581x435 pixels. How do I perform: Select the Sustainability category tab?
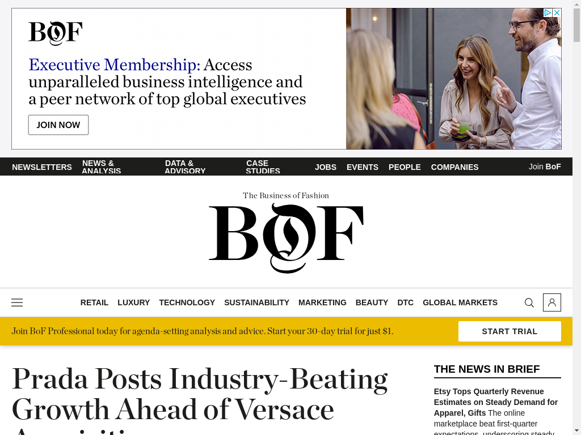257,302
